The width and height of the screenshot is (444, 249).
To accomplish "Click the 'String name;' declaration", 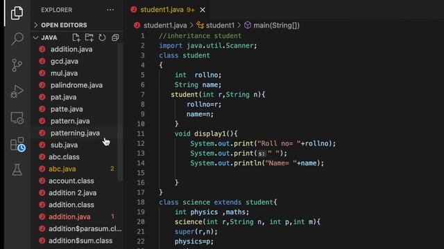I will point(198,84).
